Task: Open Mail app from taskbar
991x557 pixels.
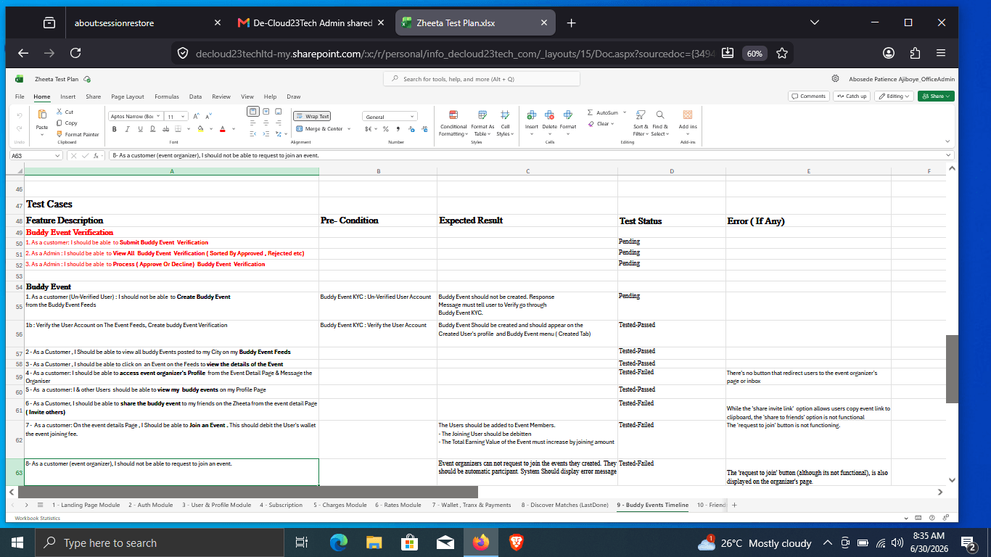Action: point(445,542)
